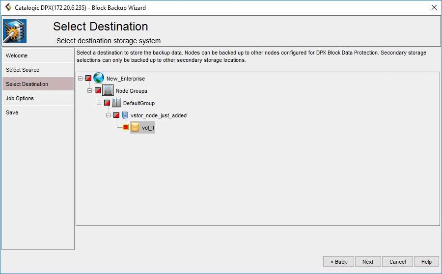Open the Job Options step
The image size is (442, 274).
click(20, 98)
